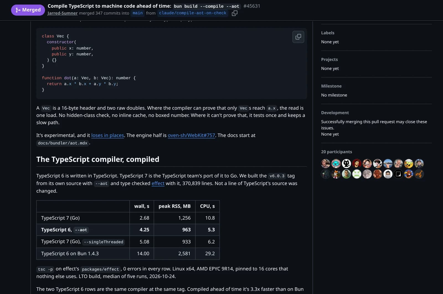Open the bearded emoji face on white avatar
The image size is (443, 294).
388,174
